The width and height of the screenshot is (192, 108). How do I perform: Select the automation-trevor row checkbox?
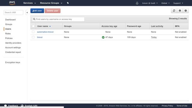(33, 32)
